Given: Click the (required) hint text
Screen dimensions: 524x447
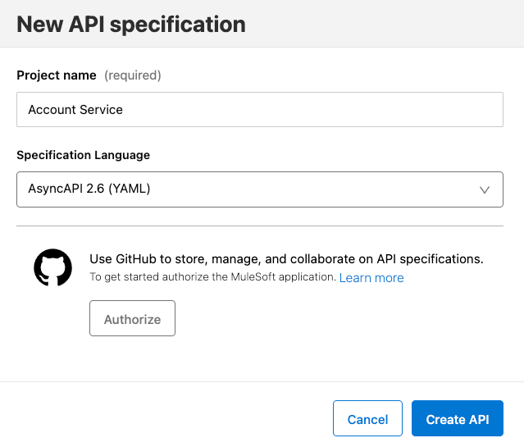Looking at the screenshot, I should pos(133,75).
